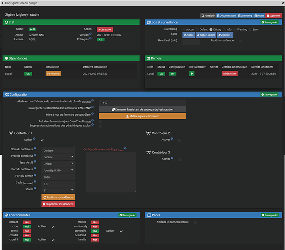The image size is (285, 250).
Task: Click the Heartbeat (min) input field
Action: point(191,42)
